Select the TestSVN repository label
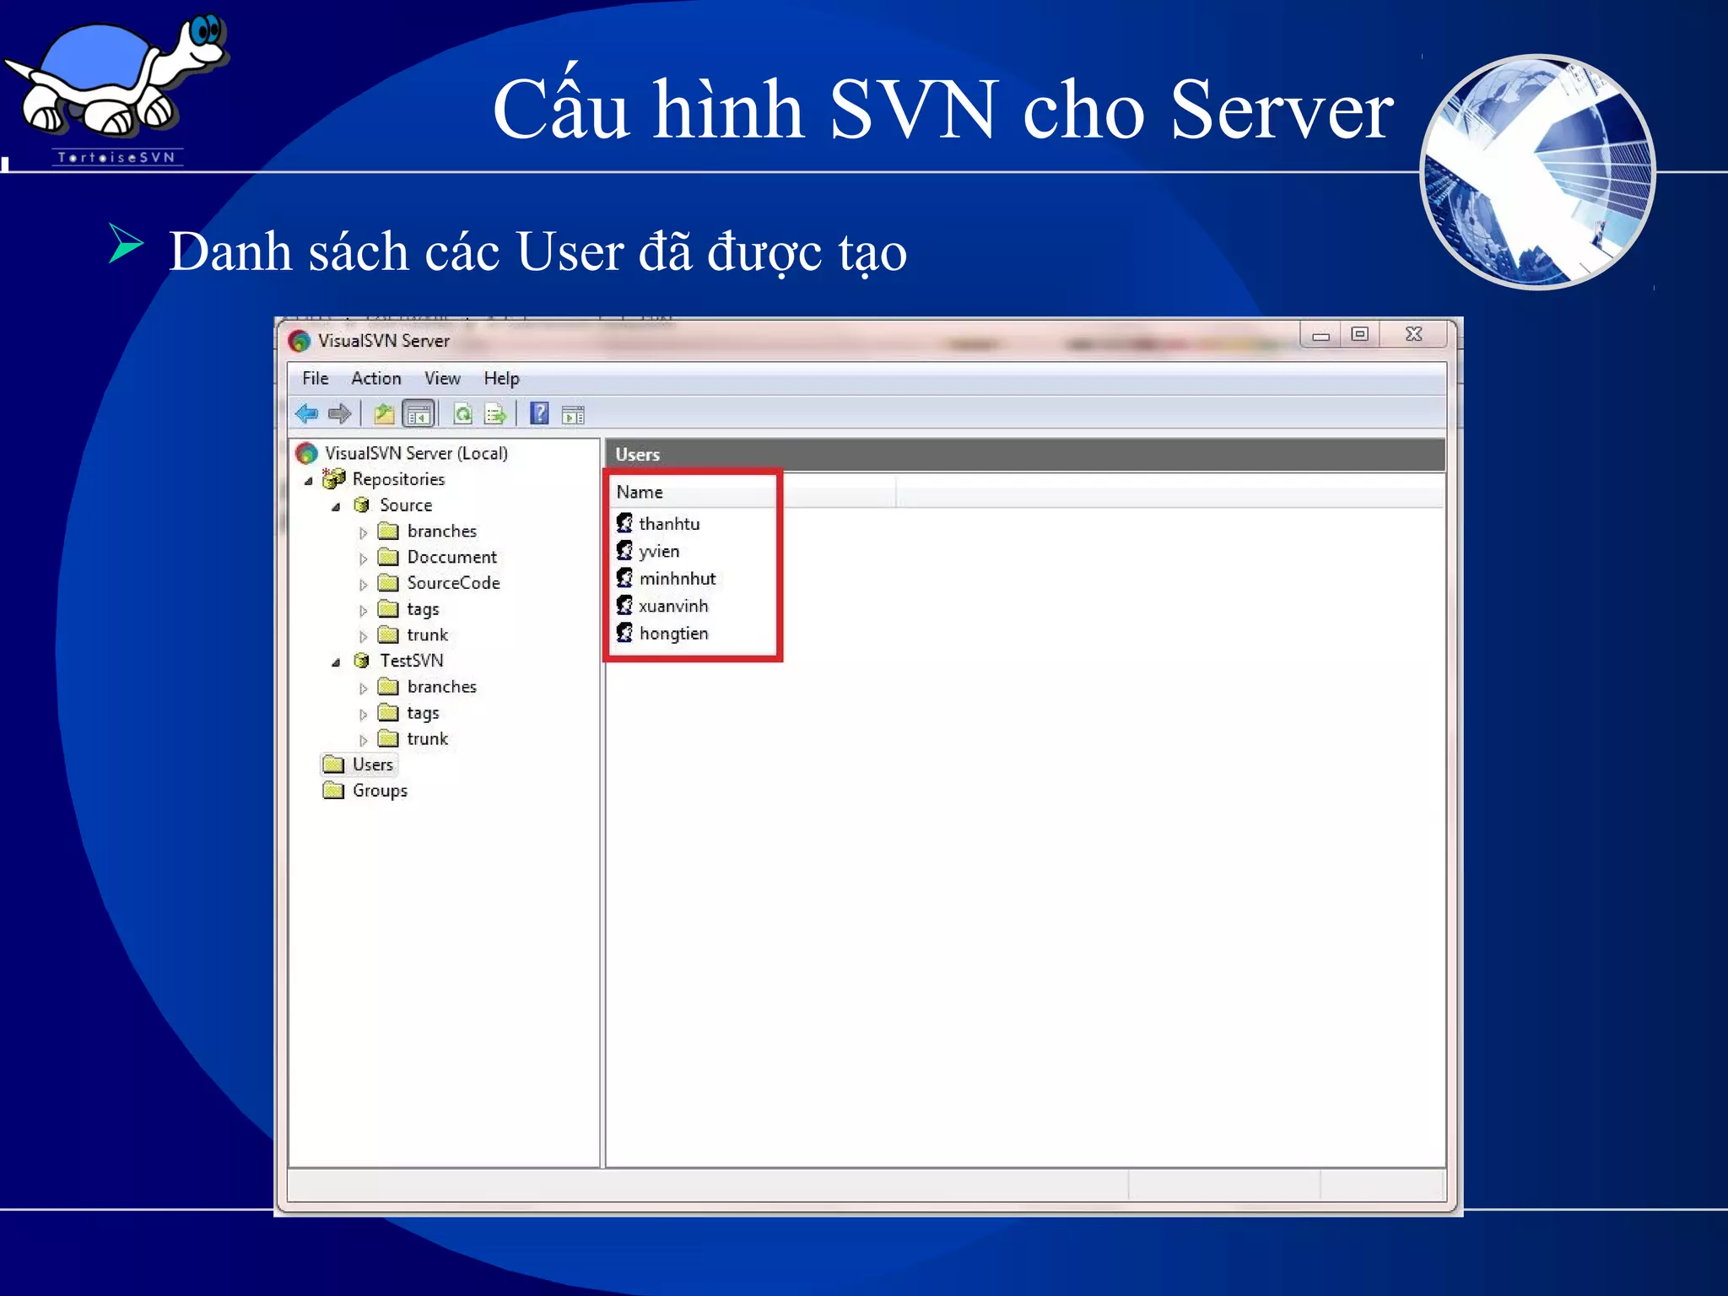1728x1296 pixels. click(411, 660)
